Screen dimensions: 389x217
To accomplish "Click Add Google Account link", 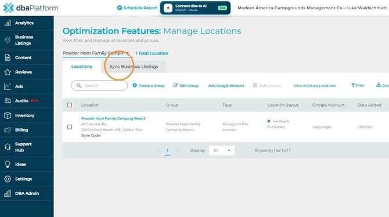I will pyautogui.click(x=226, y=85).
